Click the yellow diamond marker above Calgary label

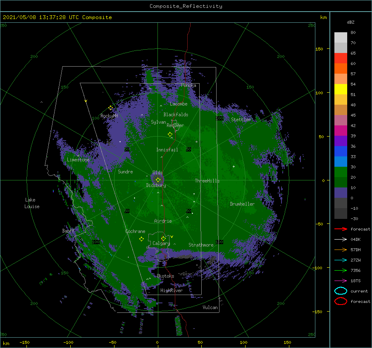[x=163, y=238]
